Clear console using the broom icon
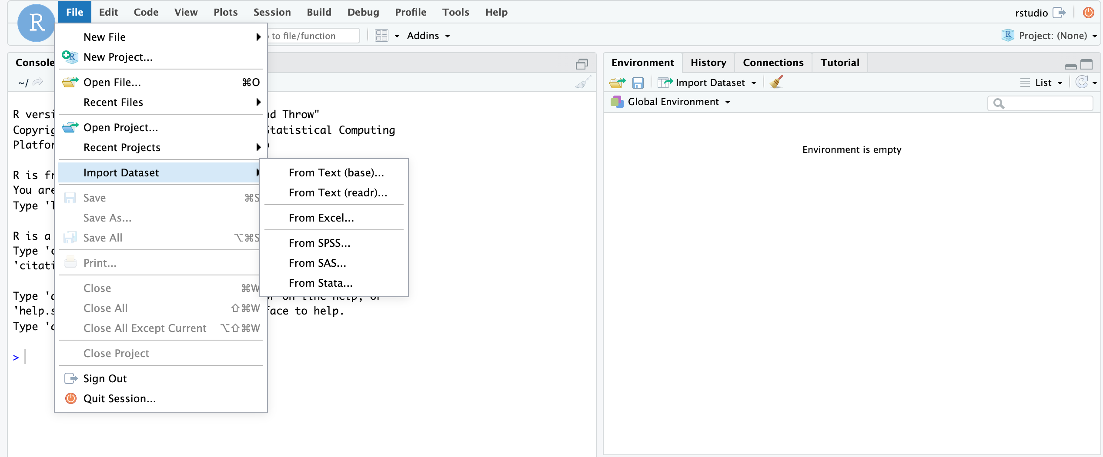The width and height of the screenshot is (1103, 457). pos(583,82)
